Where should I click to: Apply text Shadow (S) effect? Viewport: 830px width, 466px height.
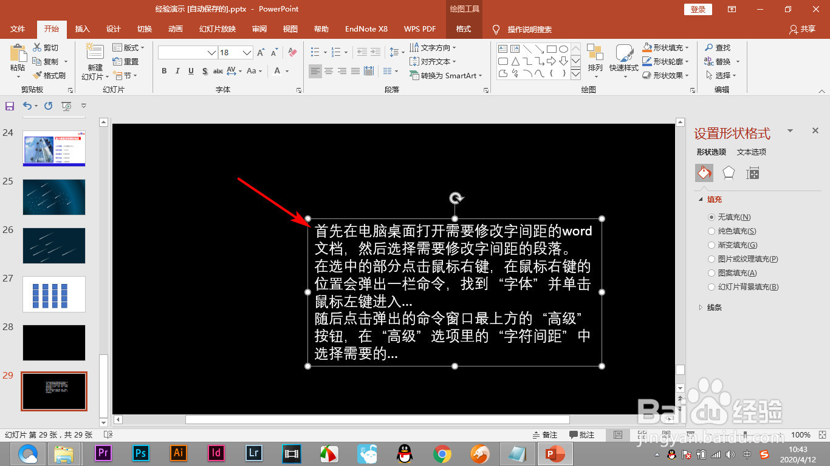tap(205, 71)
